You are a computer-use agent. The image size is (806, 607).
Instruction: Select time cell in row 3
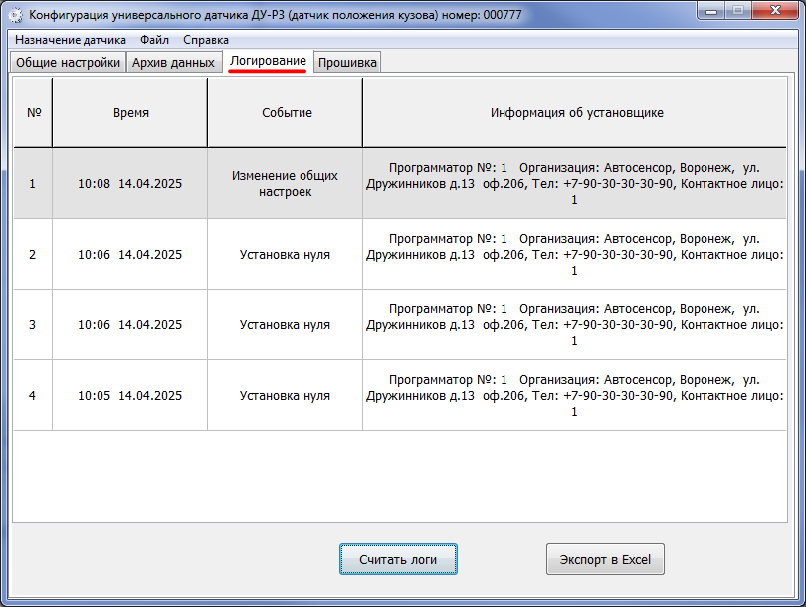pos(130,324)
